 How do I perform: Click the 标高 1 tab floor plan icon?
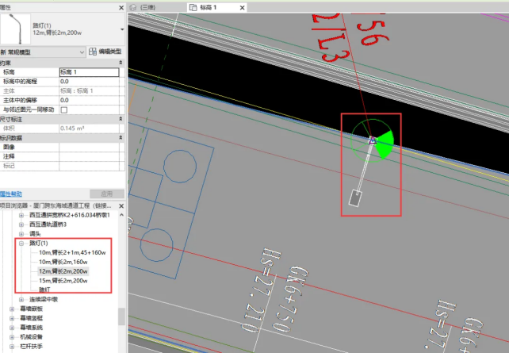(192, 6)
